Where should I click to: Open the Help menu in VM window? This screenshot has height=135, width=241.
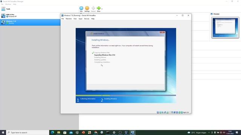tap(93, 19)
